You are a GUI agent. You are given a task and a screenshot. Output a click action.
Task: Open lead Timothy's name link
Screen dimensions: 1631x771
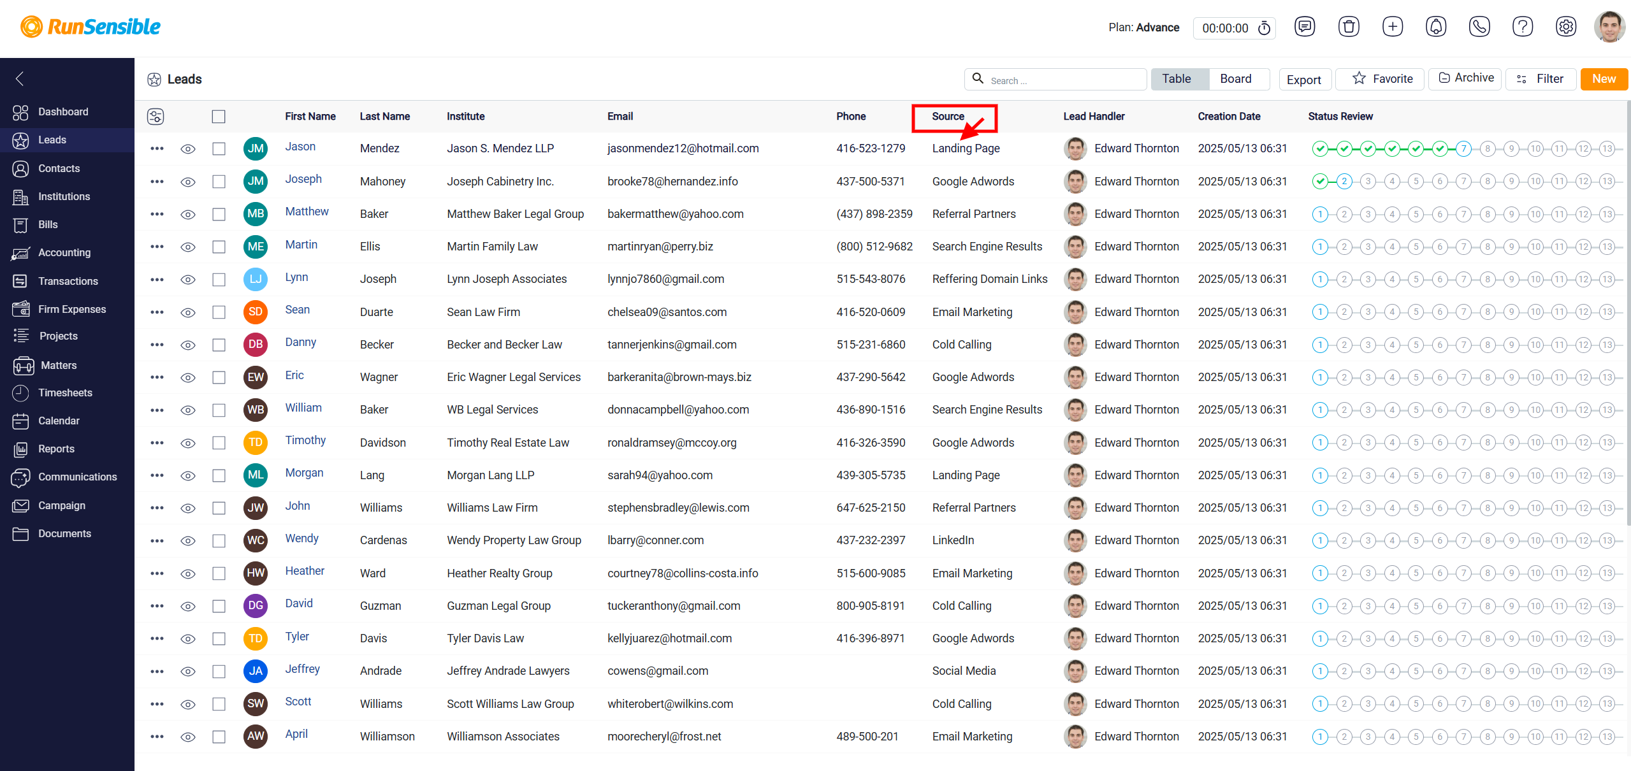[x=305, y=440]
